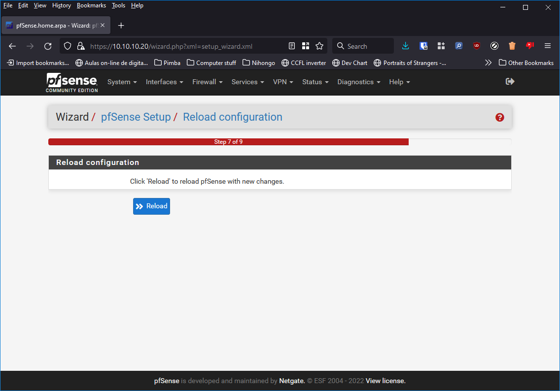
Task: Click the Reload button
Action: coord(151,206)
